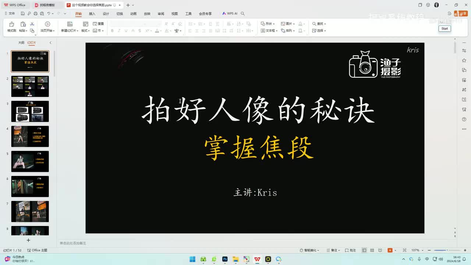Open the Animation (动画) ribbon tab
The image size is (471, 265).
pos(133,14)
